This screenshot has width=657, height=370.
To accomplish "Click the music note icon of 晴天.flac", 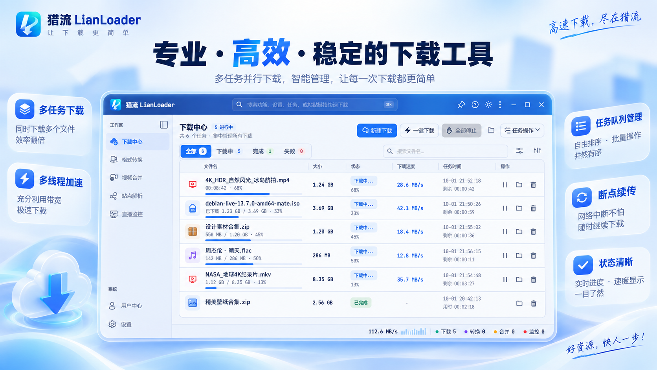I will (x=193, y=256).
